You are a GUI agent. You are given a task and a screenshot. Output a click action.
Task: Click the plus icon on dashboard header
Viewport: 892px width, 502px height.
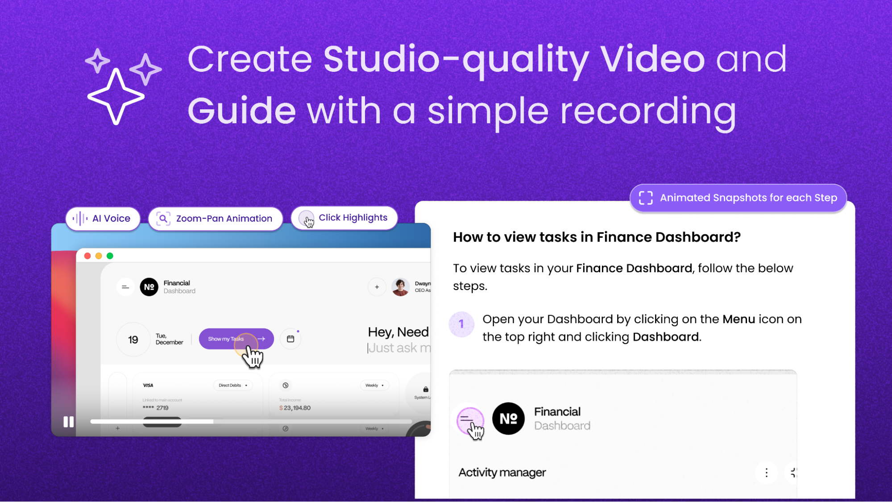coord(377,287)
